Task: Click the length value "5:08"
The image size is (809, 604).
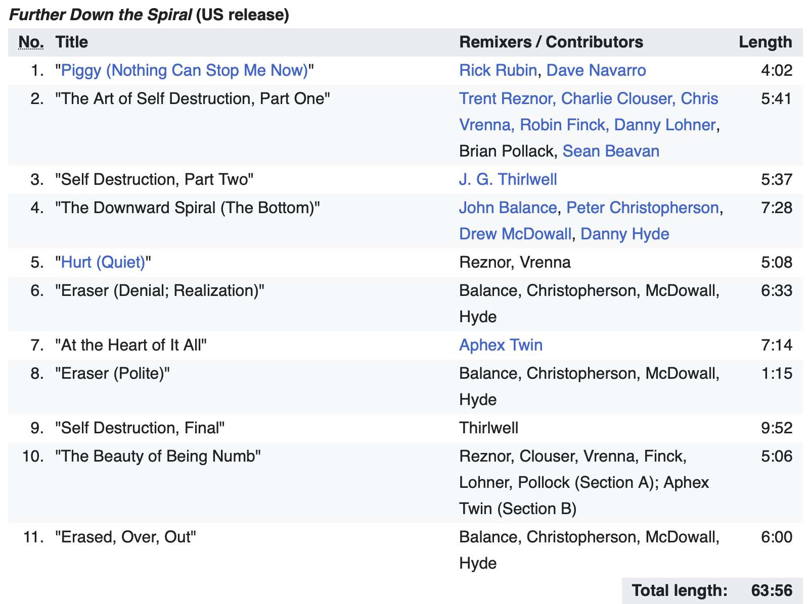Action: [777, 262]
